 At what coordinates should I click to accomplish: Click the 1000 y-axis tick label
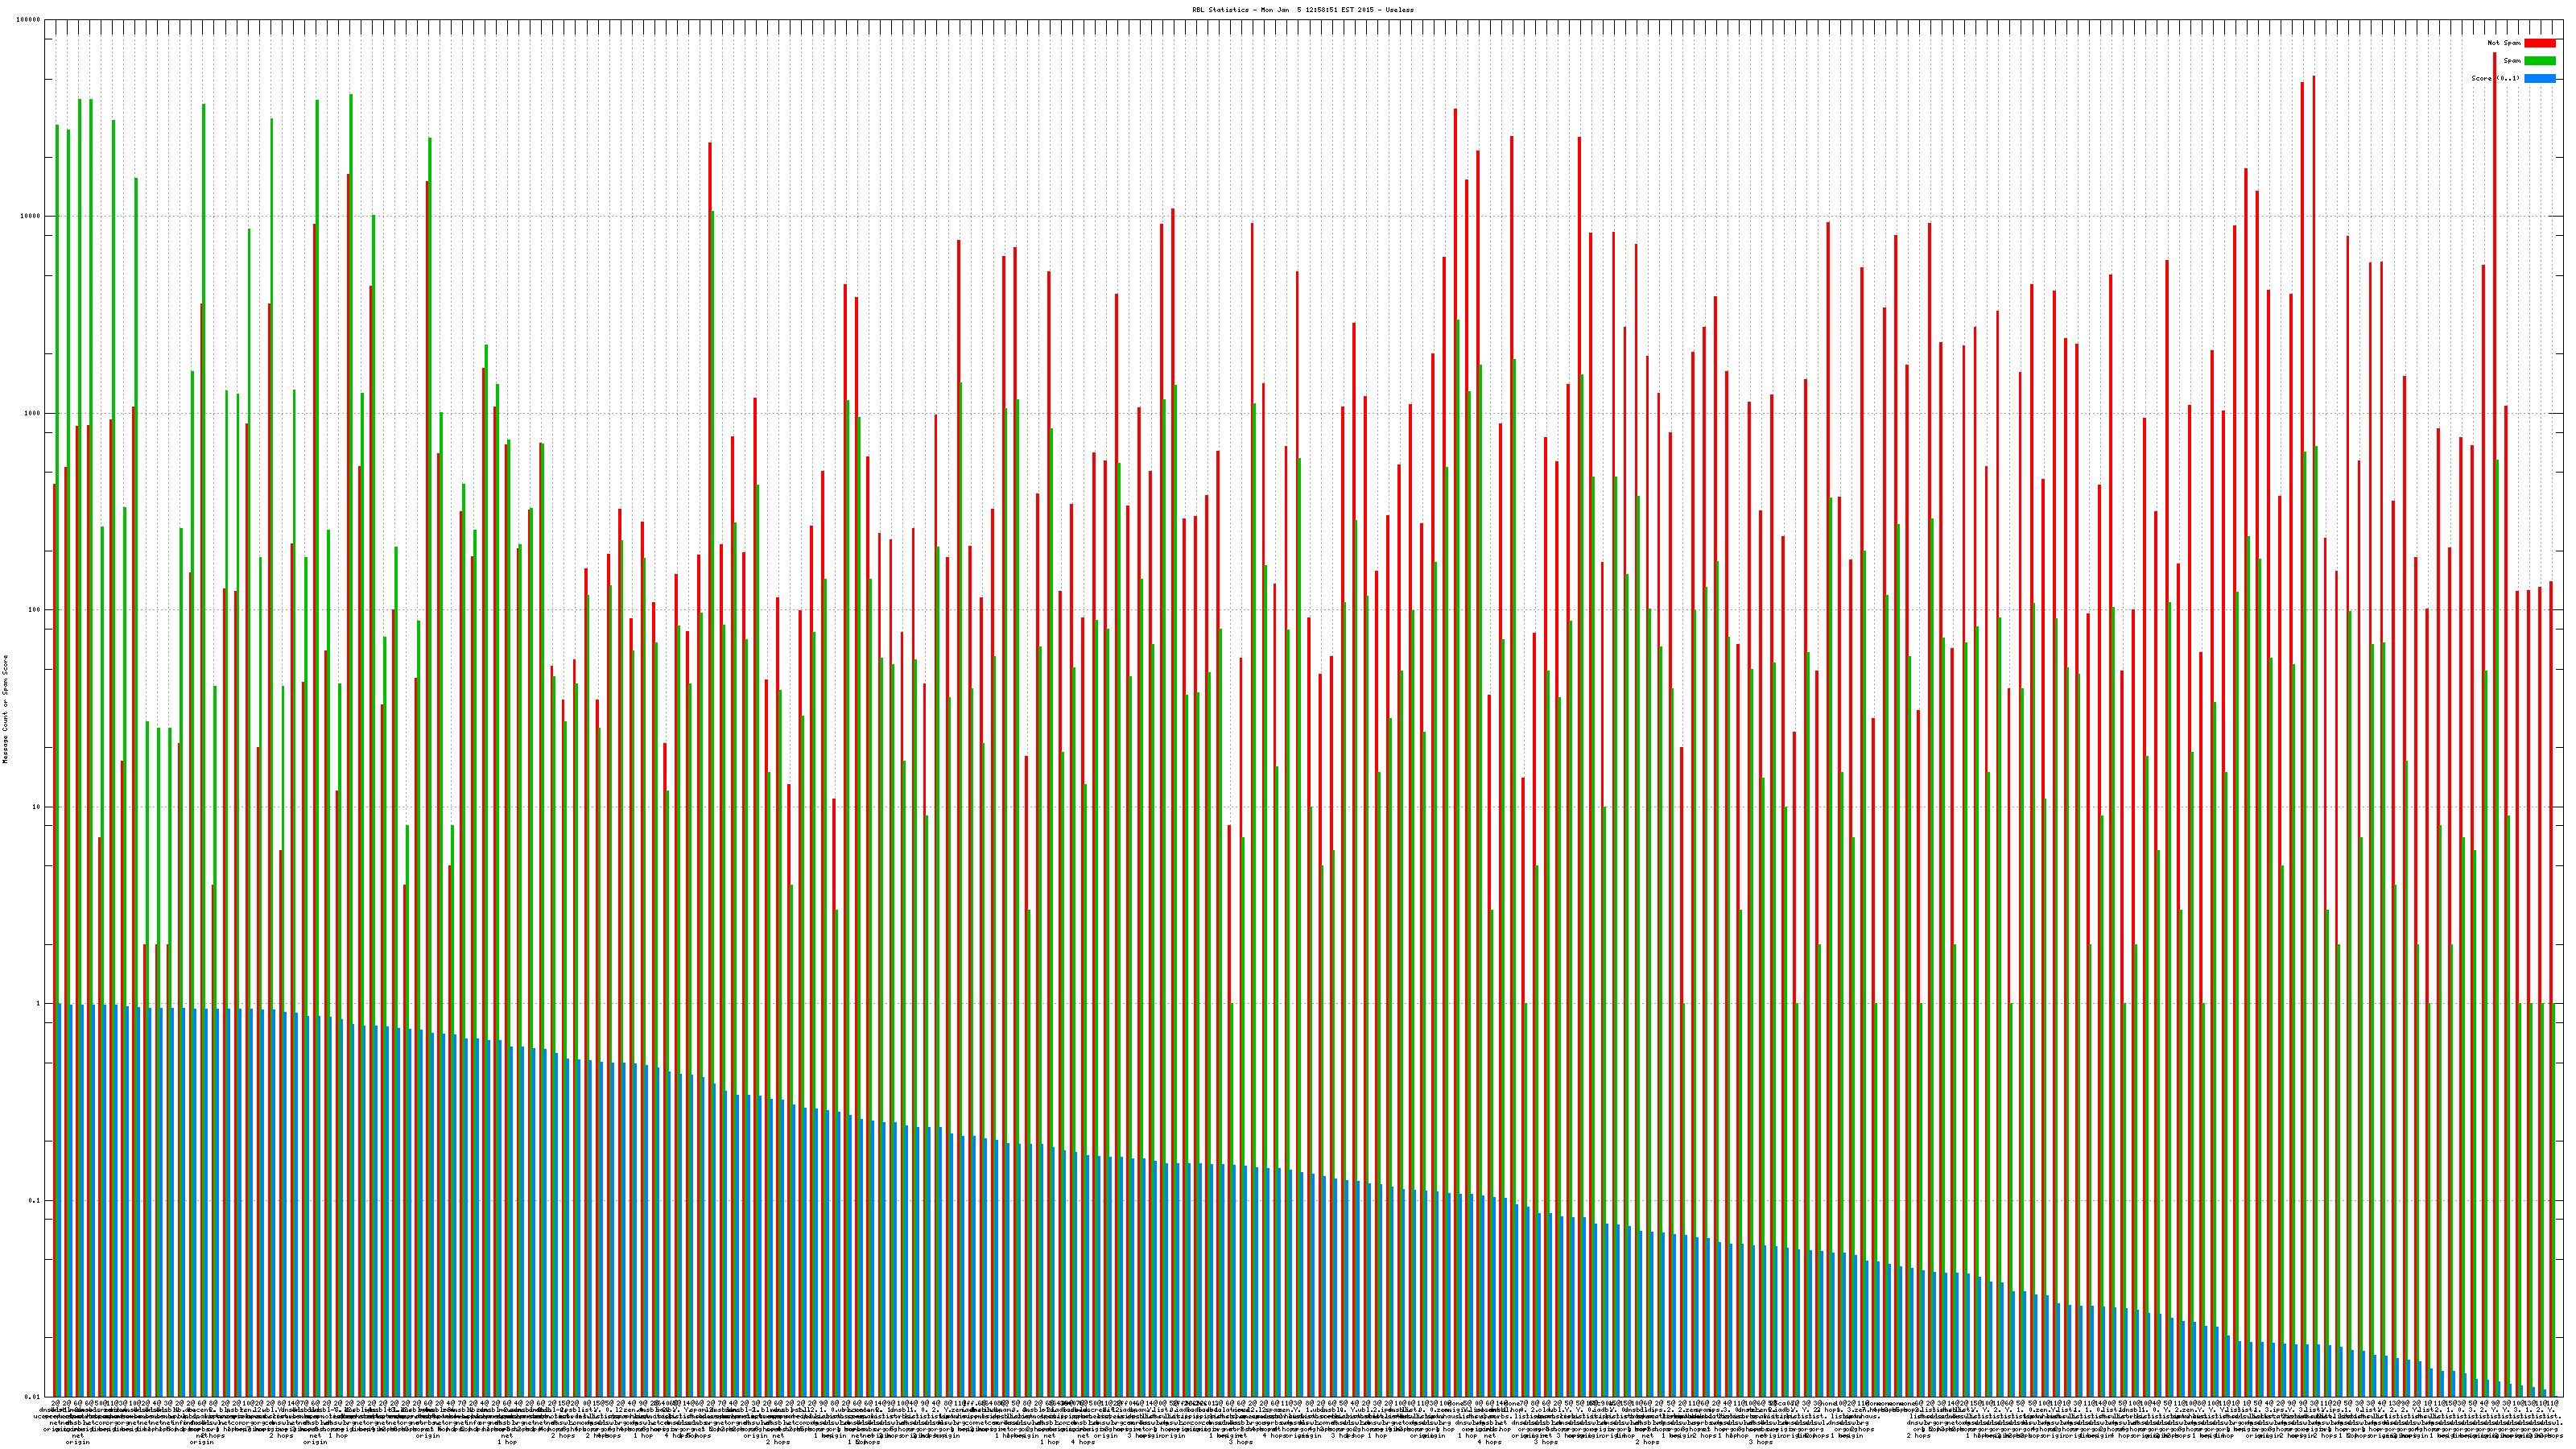pos(33,413)
